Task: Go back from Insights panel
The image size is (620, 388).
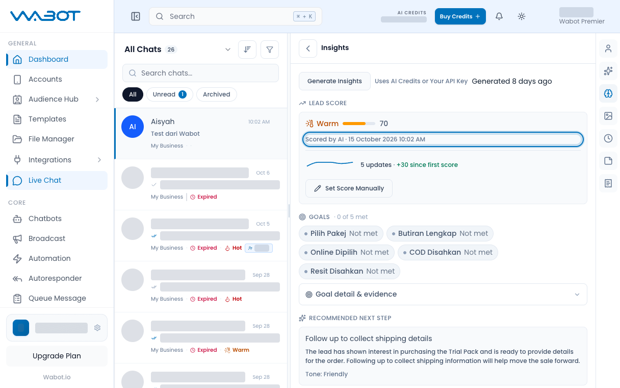Action: tap(308, 48)
